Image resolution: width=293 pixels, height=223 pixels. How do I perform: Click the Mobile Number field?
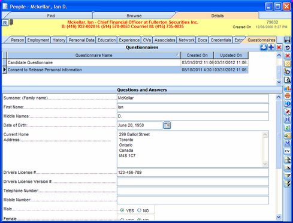[193, 200]
